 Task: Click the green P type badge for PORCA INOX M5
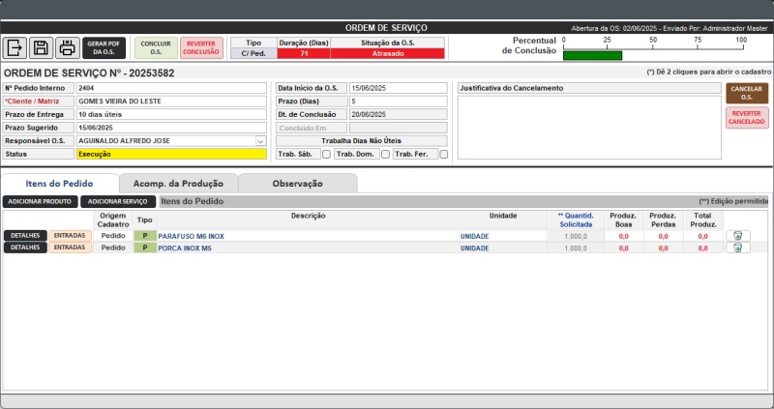pos(145,248)
